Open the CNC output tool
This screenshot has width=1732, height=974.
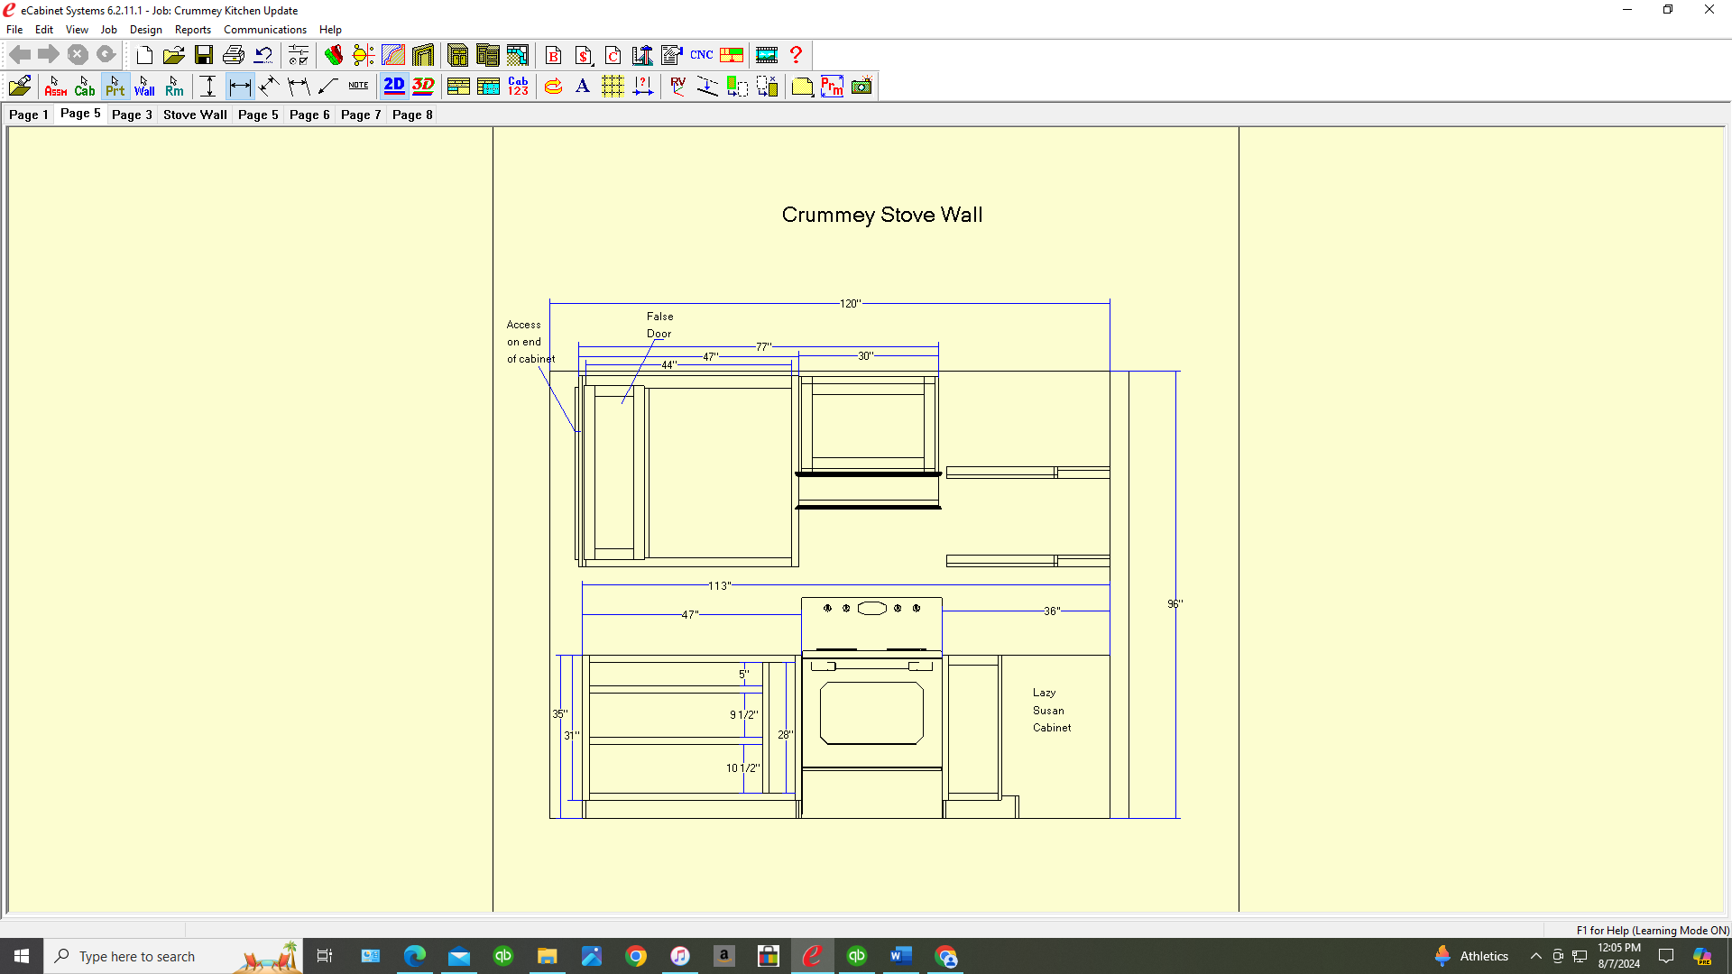(701, 55)
